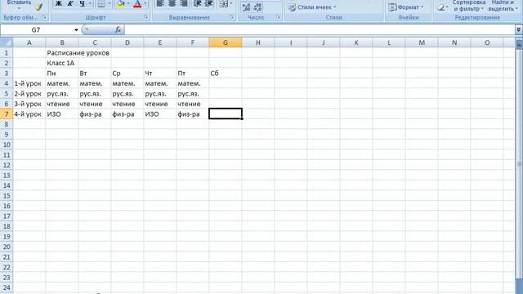The image size is (523, 294).
Task: Select column M header
Action: click(x=422, y=42)
